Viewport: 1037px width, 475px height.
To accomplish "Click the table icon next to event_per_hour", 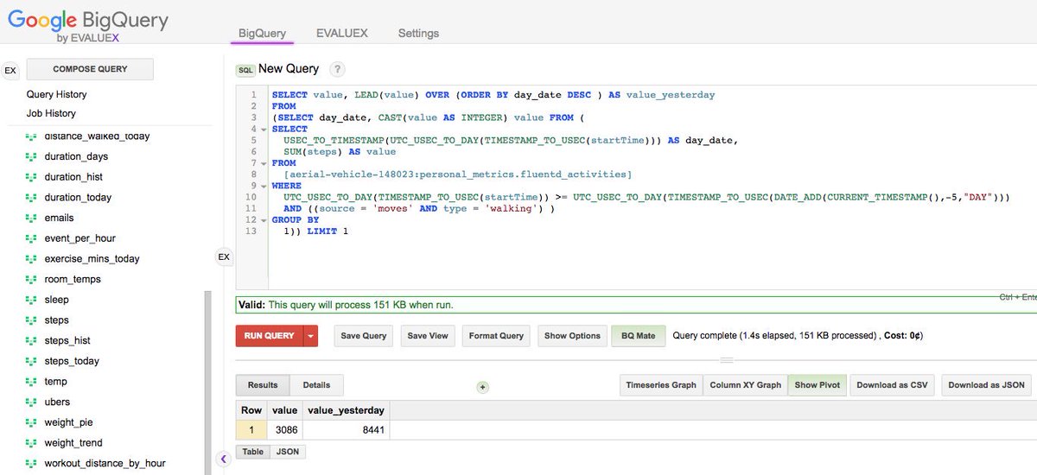I will 31,238.
